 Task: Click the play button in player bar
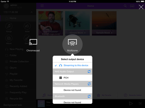(131, 103)
